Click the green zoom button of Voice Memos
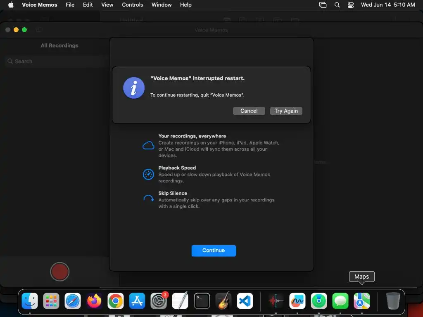The width and height of the screenshot is (423, 317). point(24,30)
